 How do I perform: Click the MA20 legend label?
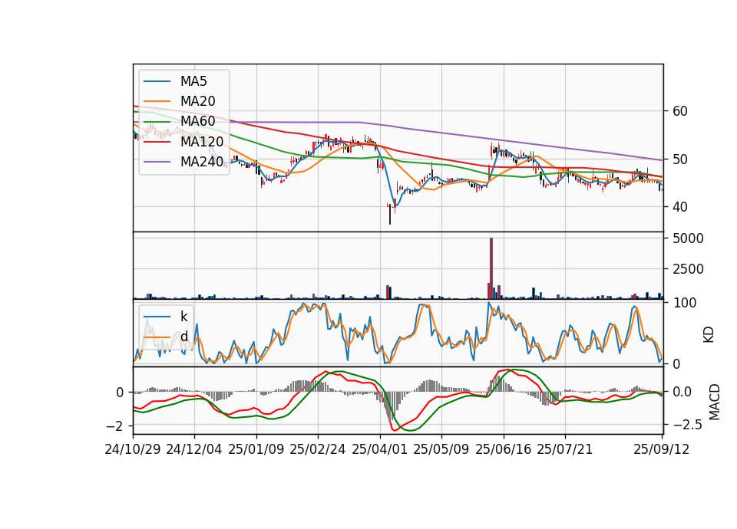(197, 101)
